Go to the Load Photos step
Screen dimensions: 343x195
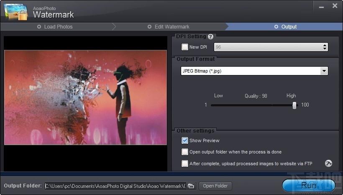55,27
